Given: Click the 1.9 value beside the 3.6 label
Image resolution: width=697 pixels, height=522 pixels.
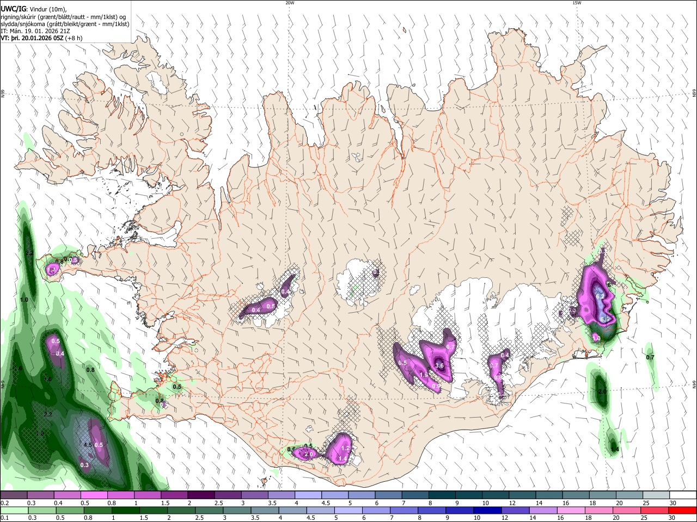Looking at the screenshot, I should tap(423, 375).
